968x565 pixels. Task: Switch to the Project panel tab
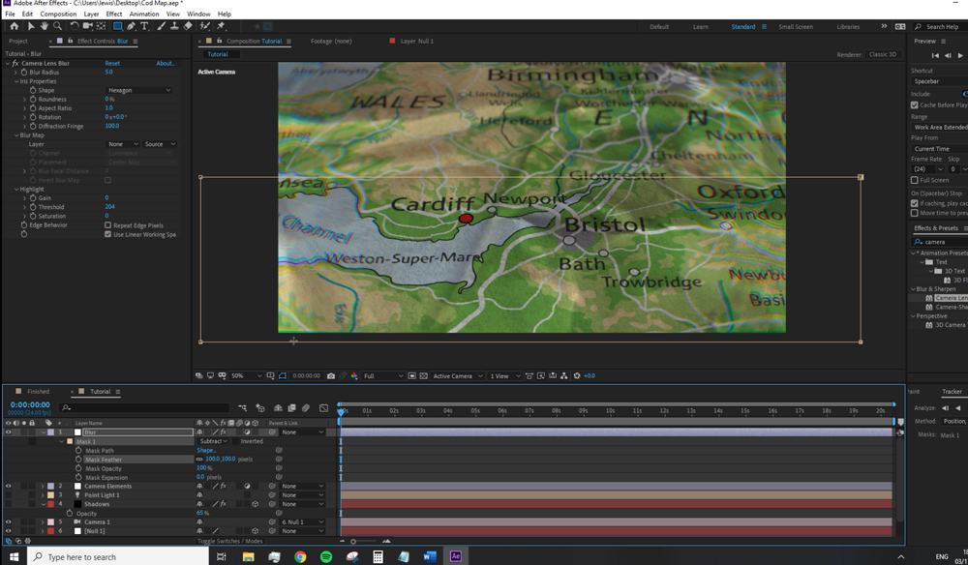pos(17,42)
